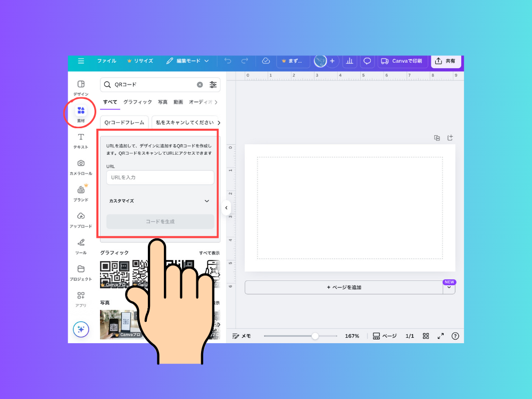
Task: Click the analytics bar chart icon
Action: [x=350, y=61]
